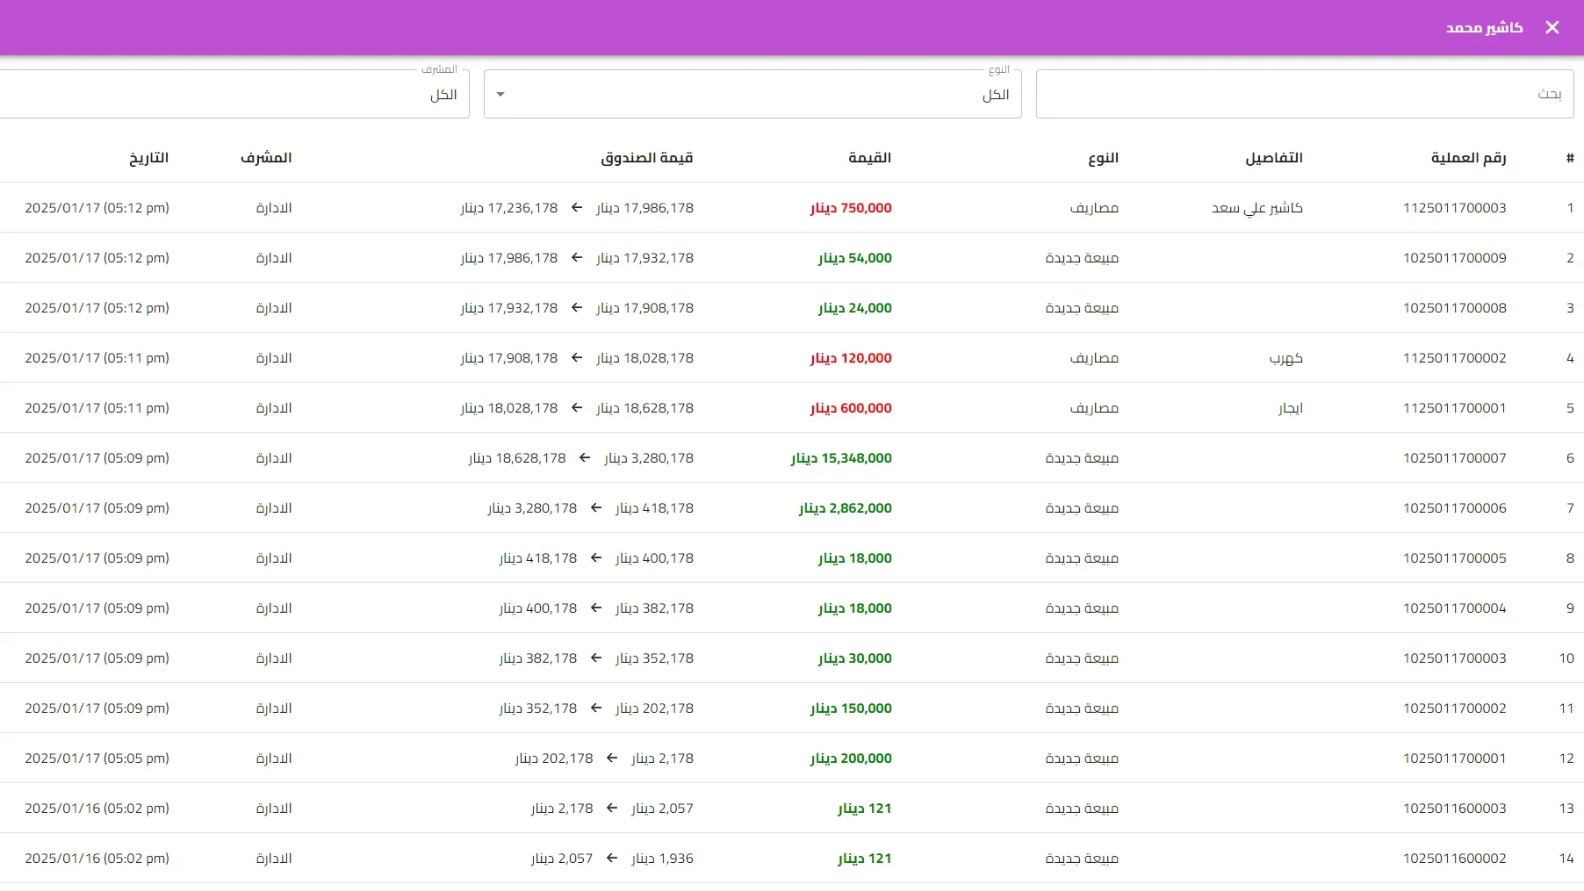Click the التاريخ column header
The height and width of the screenshot is (891, 1584).
click(148, 158)
